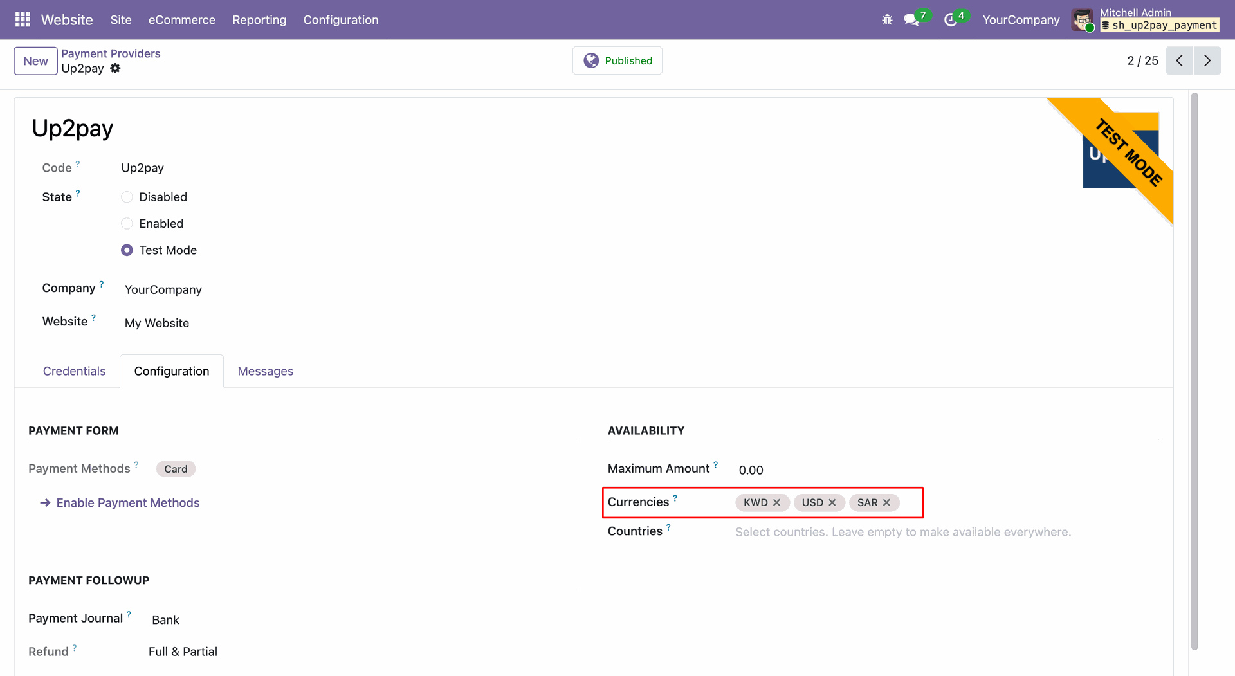
Task: Show help tooltip for State field
Action: [x=78, y=193]
